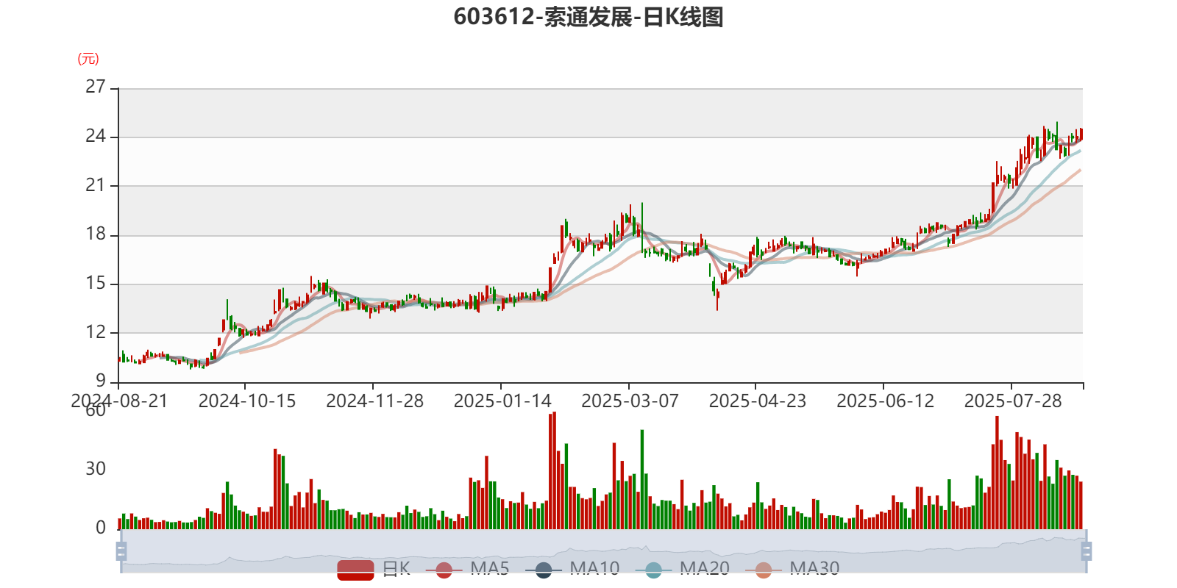Click the 2024-10-15 date axis label

pos(247,401)
